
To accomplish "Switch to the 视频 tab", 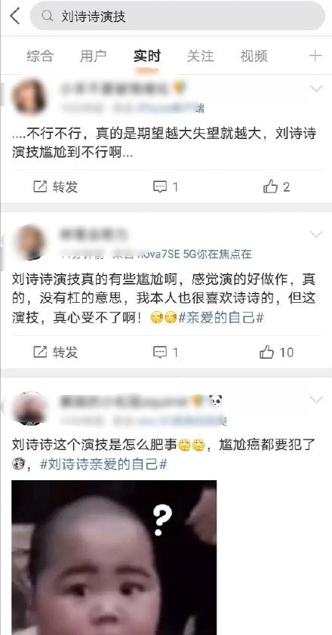I will tap(254, 56).
